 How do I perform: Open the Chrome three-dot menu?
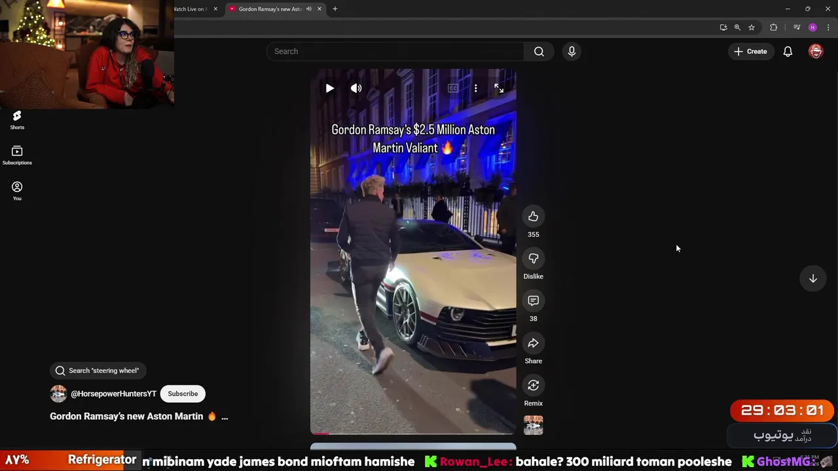click(x=828, y=27)
